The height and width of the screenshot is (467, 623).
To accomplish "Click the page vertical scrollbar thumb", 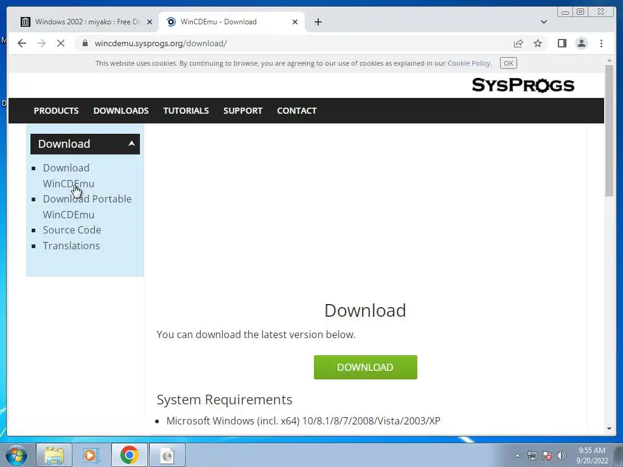I will [x=609, y=130].
